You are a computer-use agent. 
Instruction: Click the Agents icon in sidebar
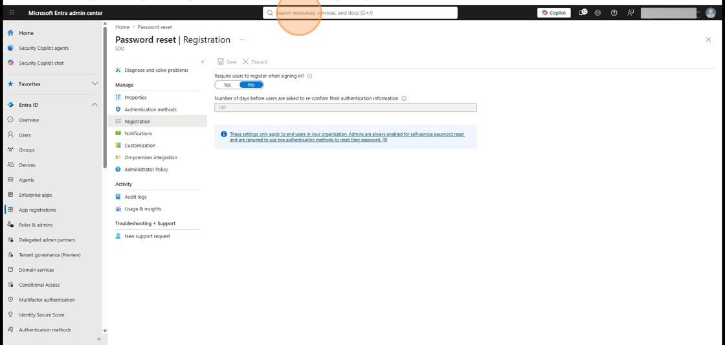pyautogui.click(x=10, y=180)
